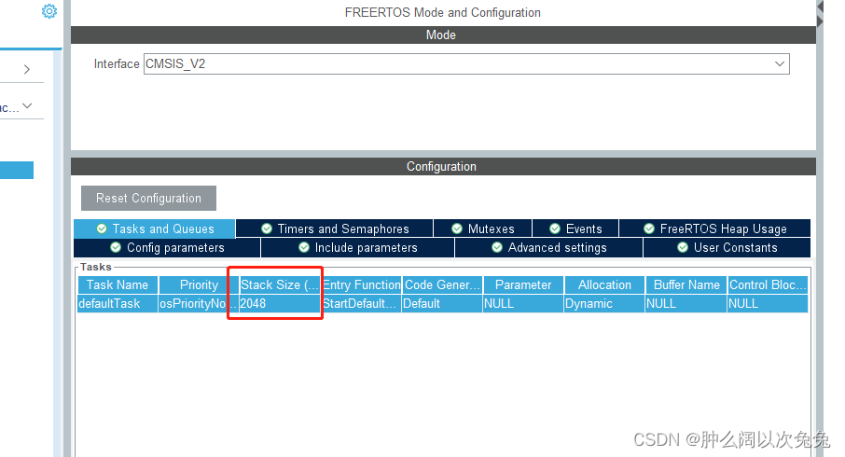The width and height of the screenshot is (845, 457).
Task: Select the Tasks and Queues tab
Action: (x=155, y=228)
